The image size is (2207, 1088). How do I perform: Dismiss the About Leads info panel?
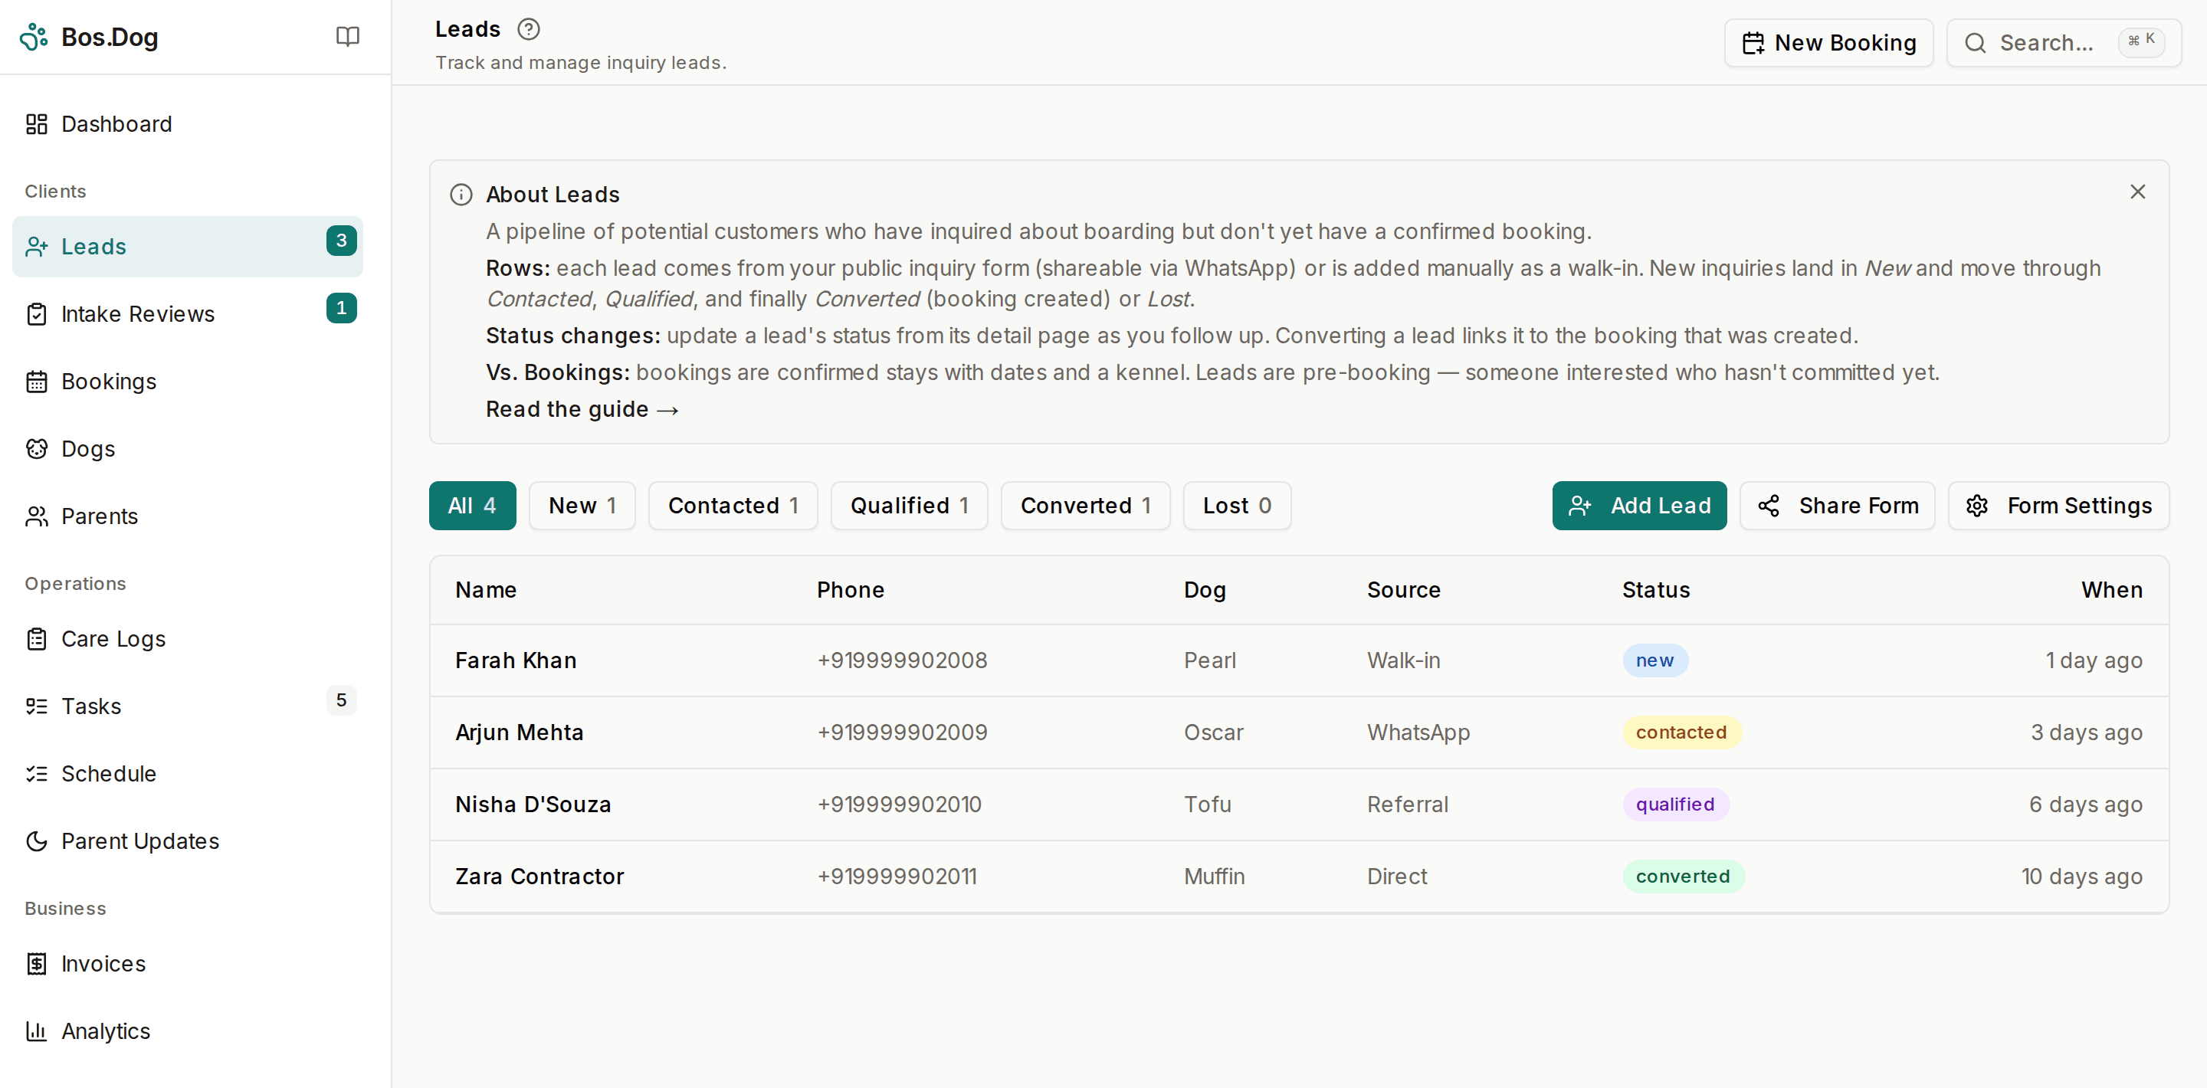coord(2137,192)
